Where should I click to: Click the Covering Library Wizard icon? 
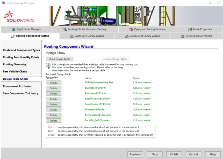pos(182,36)
